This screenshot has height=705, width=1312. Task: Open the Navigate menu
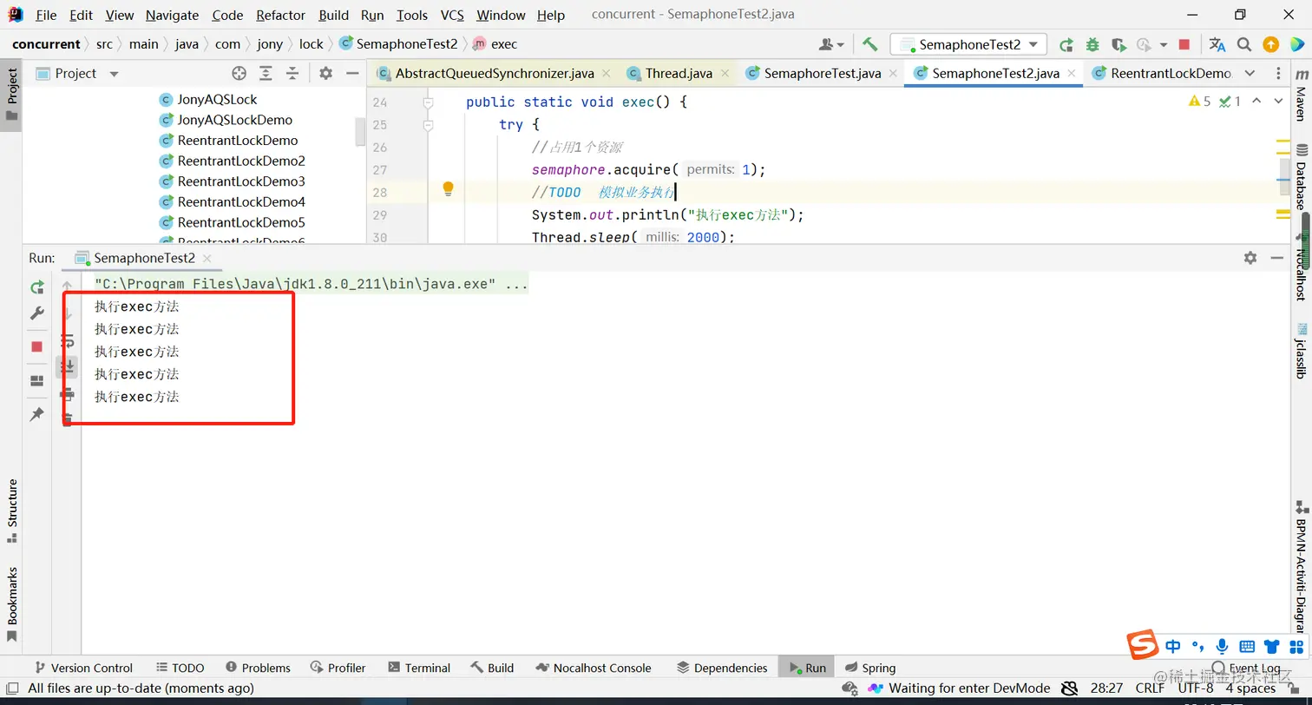[172, 15]
